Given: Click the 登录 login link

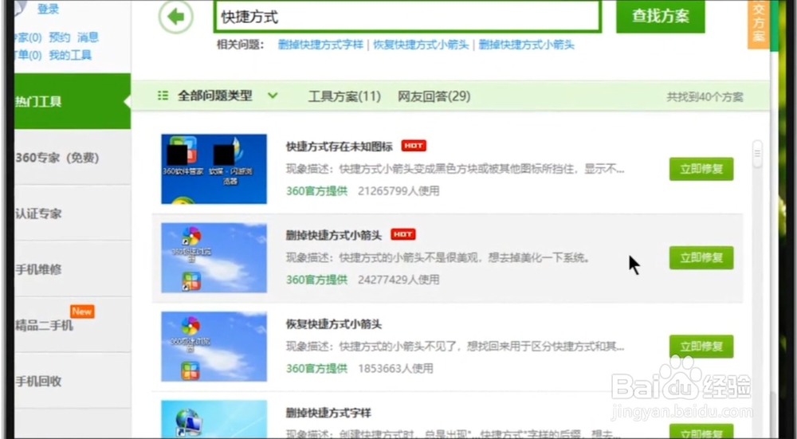Looking at the screenshot, I should pos(48,9).
